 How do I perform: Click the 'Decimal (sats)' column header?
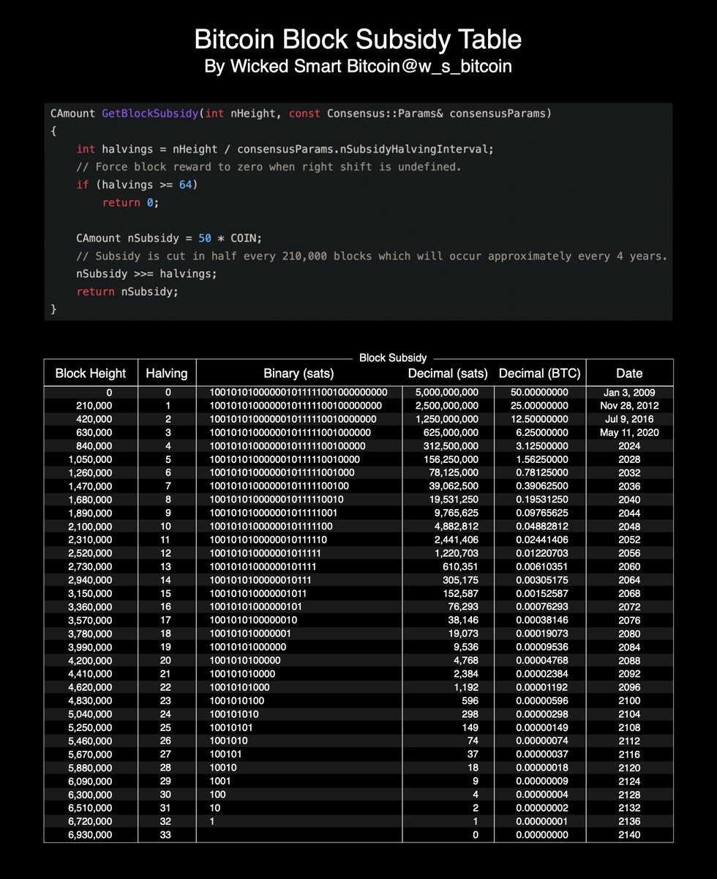tap(448, 373)
